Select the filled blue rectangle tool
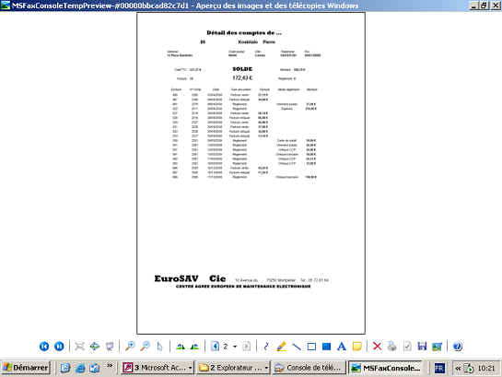 point(327,347)
